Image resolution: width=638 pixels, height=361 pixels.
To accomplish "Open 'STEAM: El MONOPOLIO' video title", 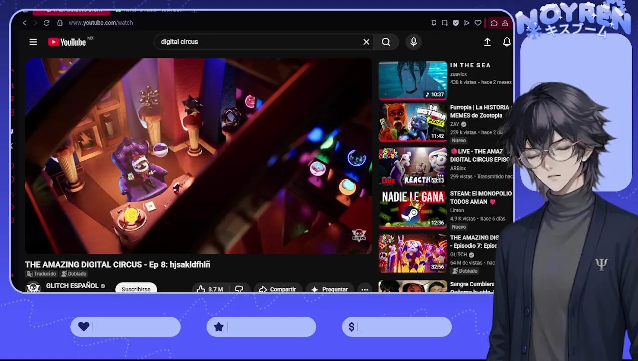I will (481, 197).
